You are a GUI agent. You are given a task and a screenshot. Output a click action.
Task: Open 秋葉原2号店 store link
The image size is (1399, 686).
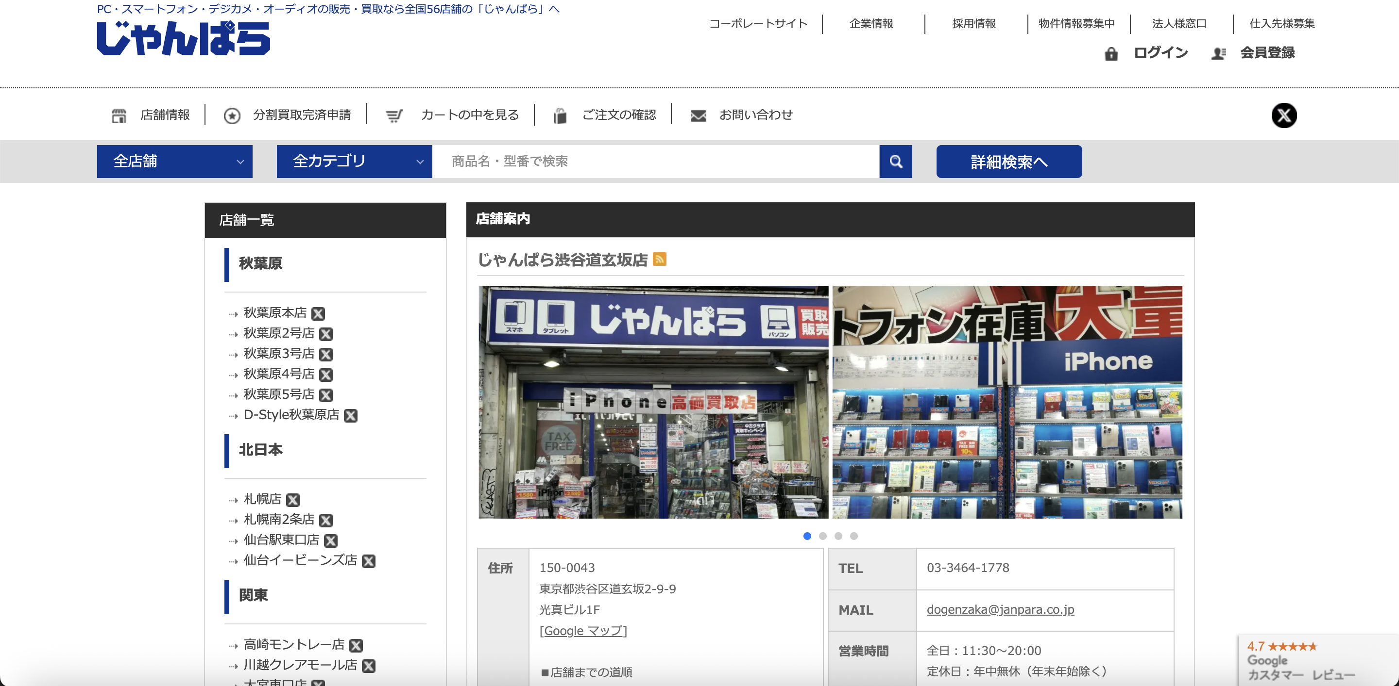coord(279,333)
